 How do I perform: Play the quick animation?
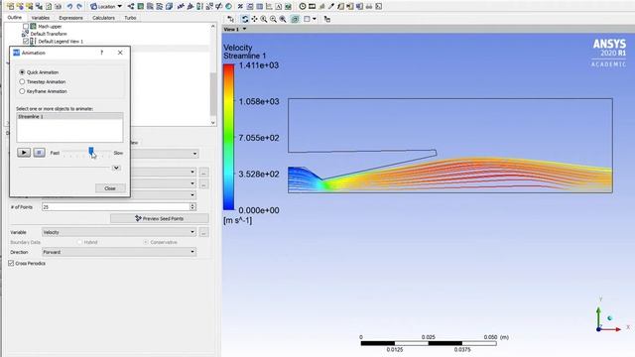tap(24, 153)
